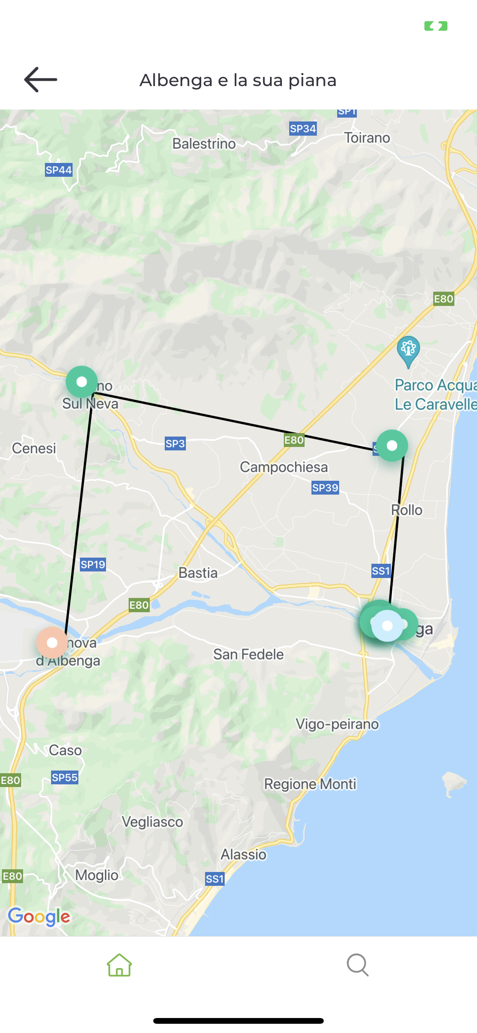Tap the Alassio town label
This screenshot has width=477, height=1033.
[x=243, y=855]
